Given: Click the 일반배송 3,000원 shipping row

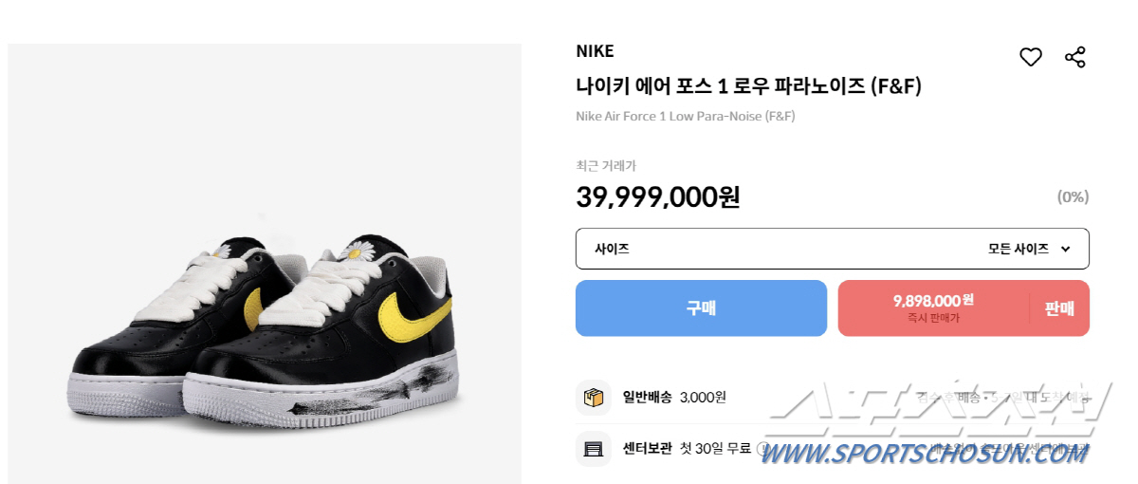Looking at the screenshot, I should (674, 398).
